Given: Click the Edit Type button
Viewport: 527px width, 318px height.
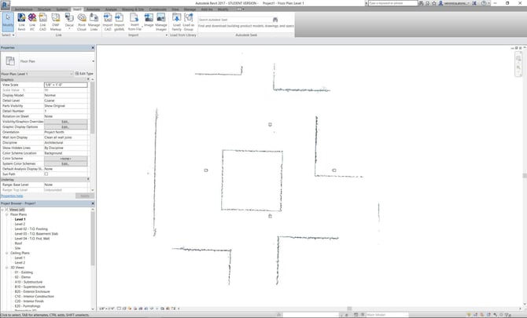Looking at the screenshot, I should pyautogui.click(x=83, y=74).
